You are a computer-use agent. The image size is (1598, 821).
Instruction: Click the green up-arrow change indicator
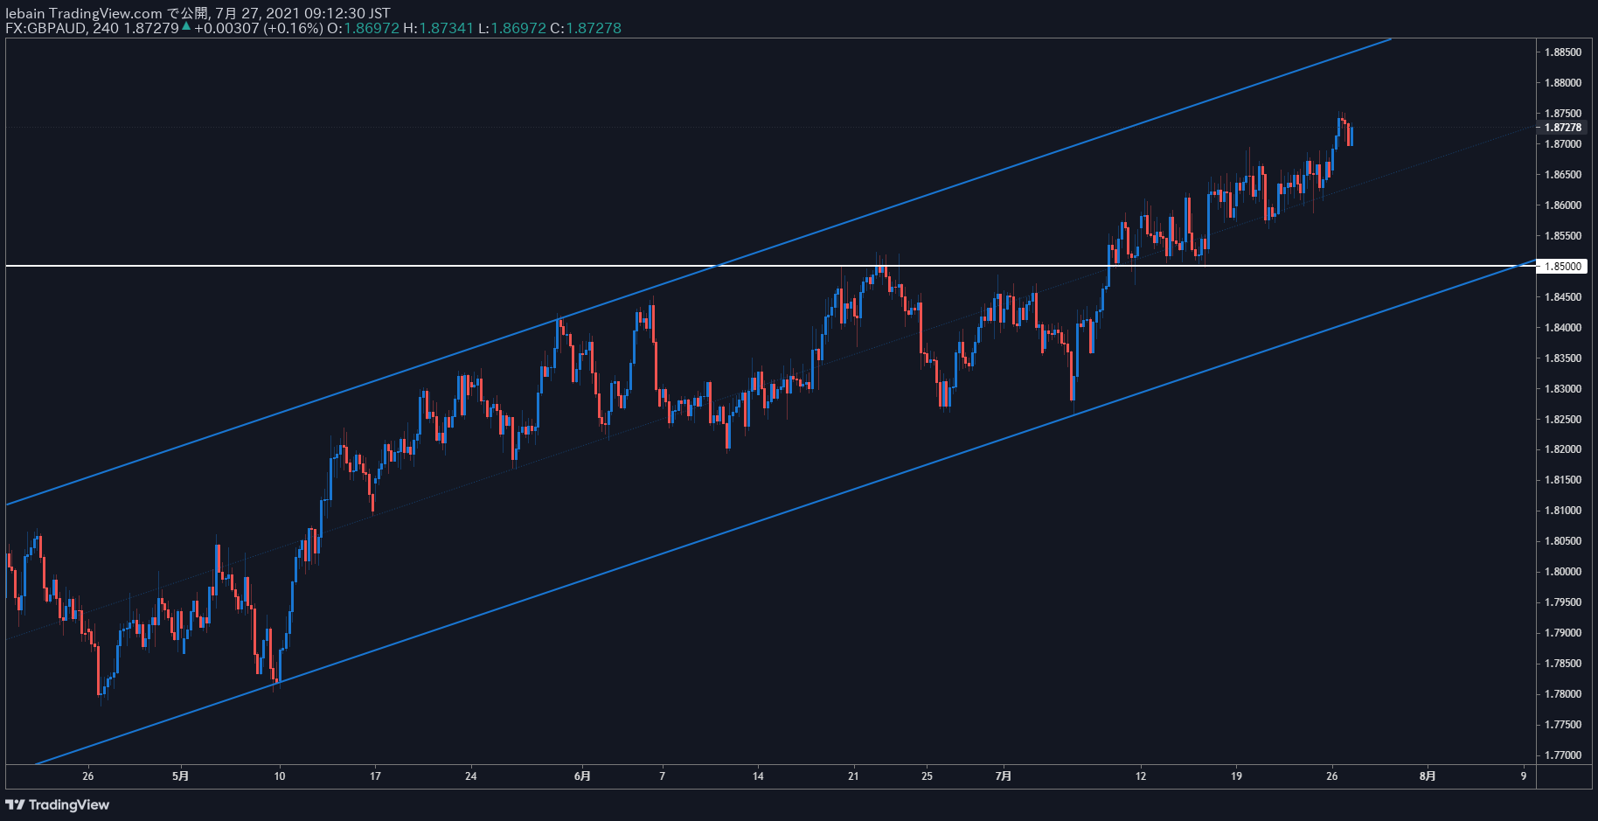pos(186,26)
